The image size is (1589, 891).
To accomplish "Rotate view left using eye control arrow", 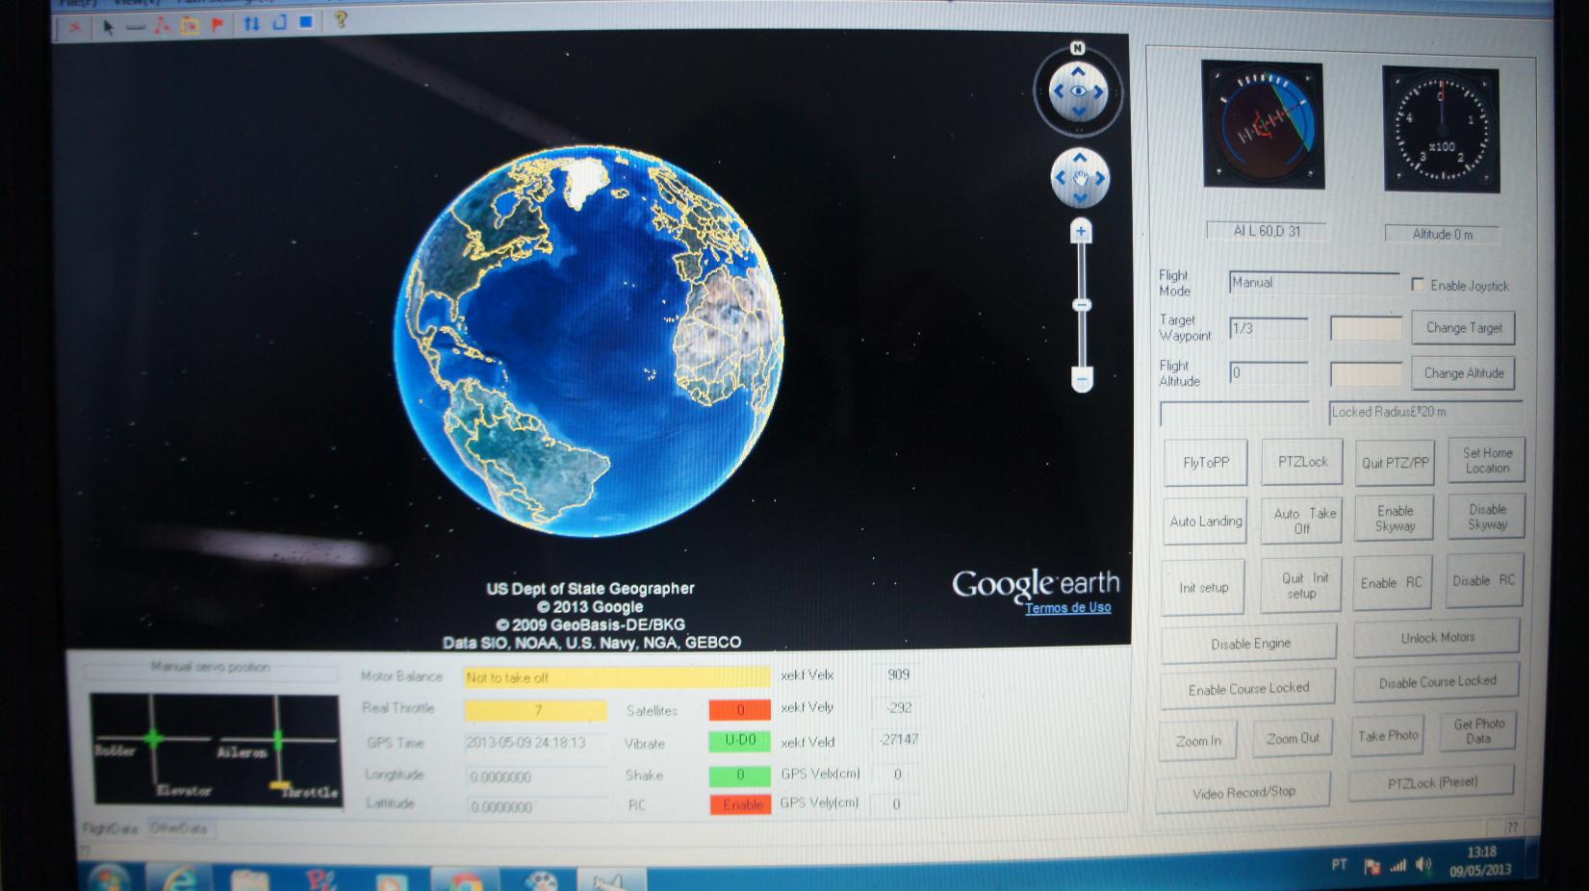I will pyautogui.click(x=1058, y=91).
